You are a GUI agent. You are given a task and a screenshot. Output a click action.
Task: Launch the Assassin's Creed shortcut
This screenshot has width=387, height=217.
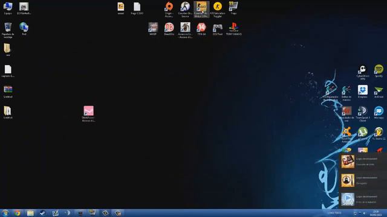[185, 30]
